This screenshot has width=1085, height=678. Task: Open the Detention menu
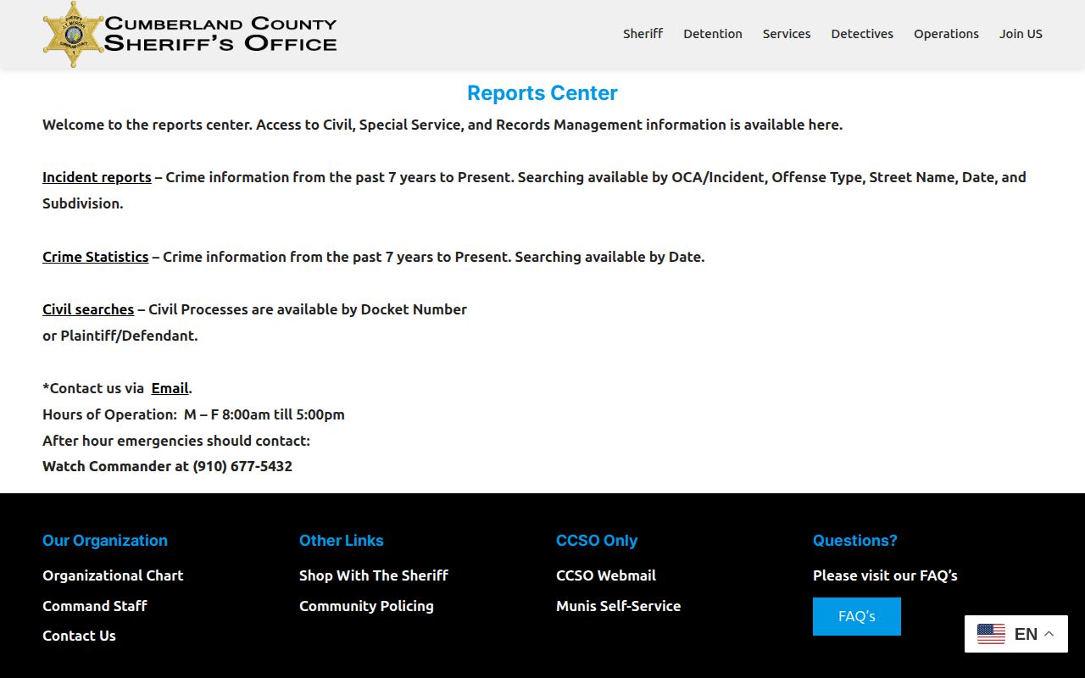tap(713, 34)
